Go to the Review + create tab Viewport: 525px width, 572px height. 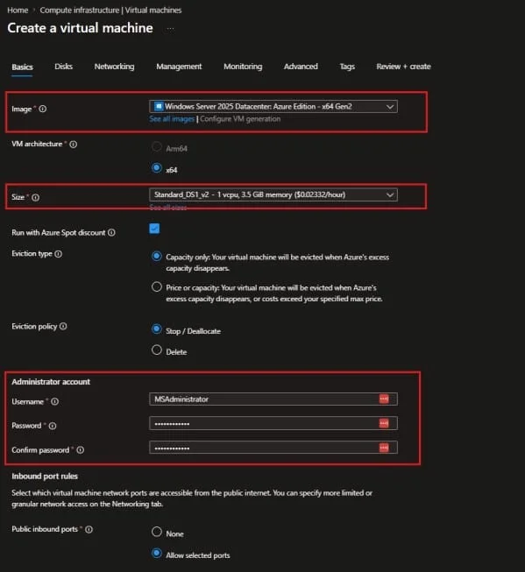(x=403, y=67)
